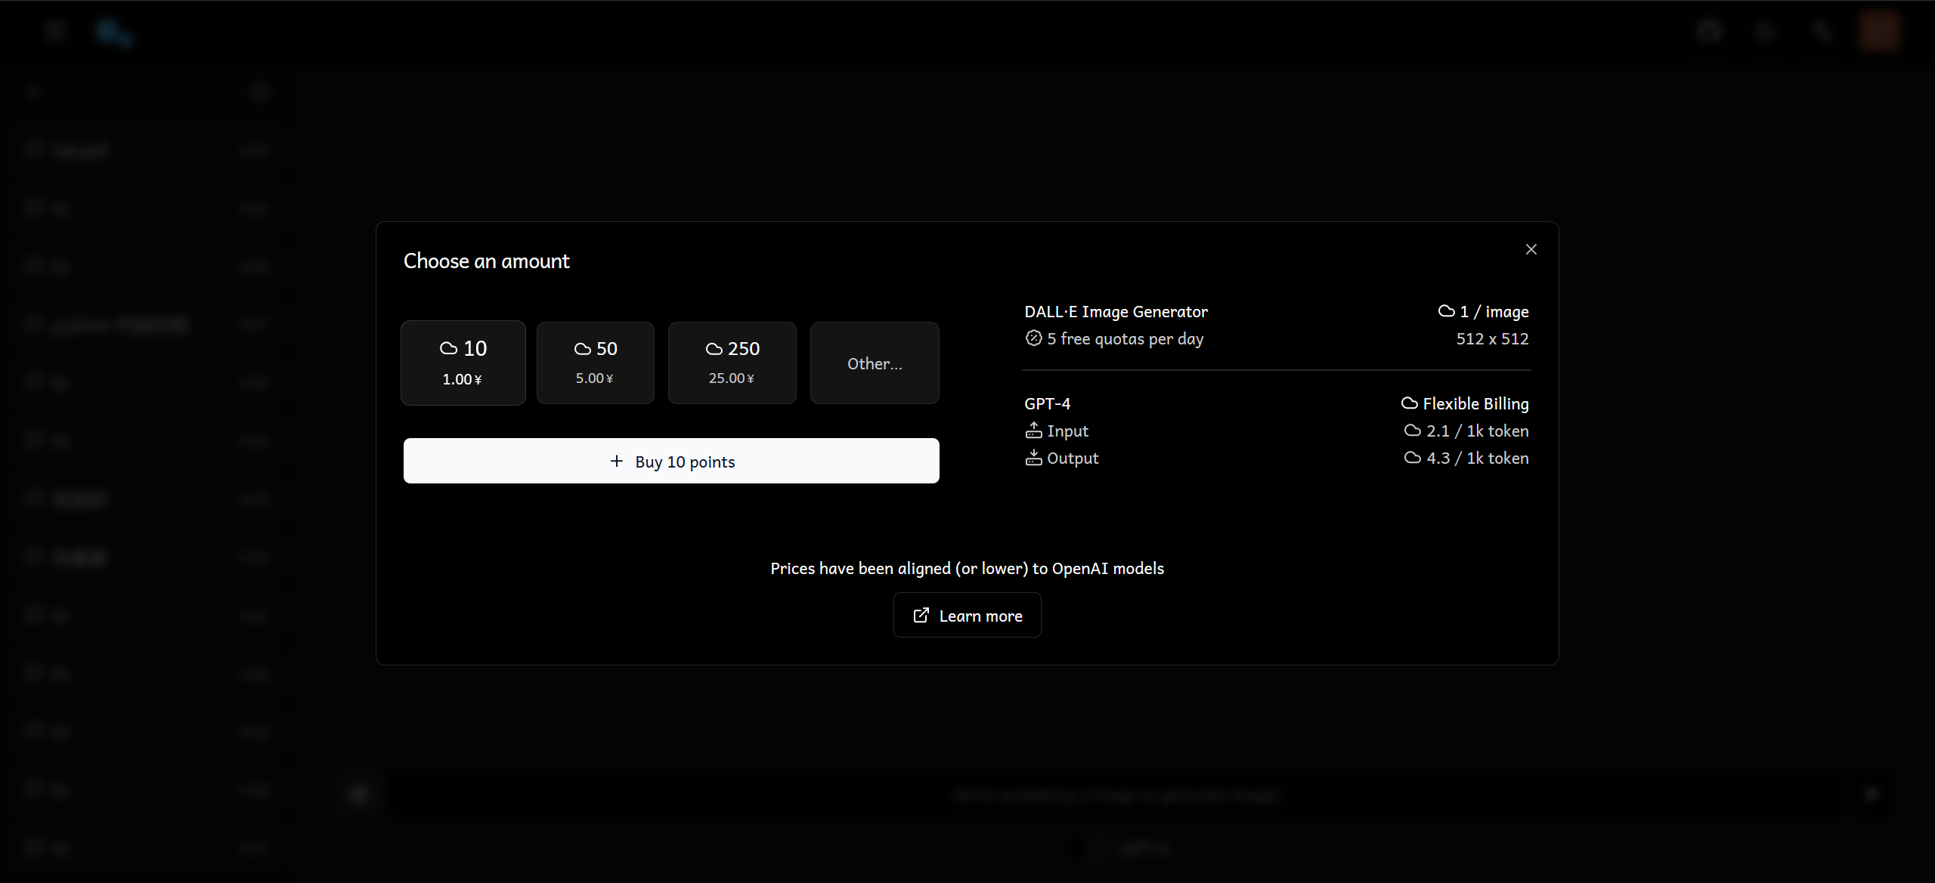Click the download icon next to Output

tap(1033, 458)
